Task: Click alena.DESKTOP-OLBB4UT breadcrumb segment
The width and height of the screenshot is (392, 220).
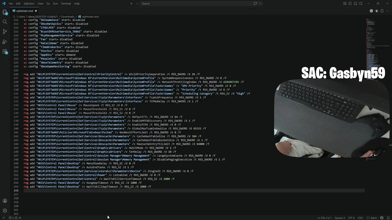Action: coord(43,16)
